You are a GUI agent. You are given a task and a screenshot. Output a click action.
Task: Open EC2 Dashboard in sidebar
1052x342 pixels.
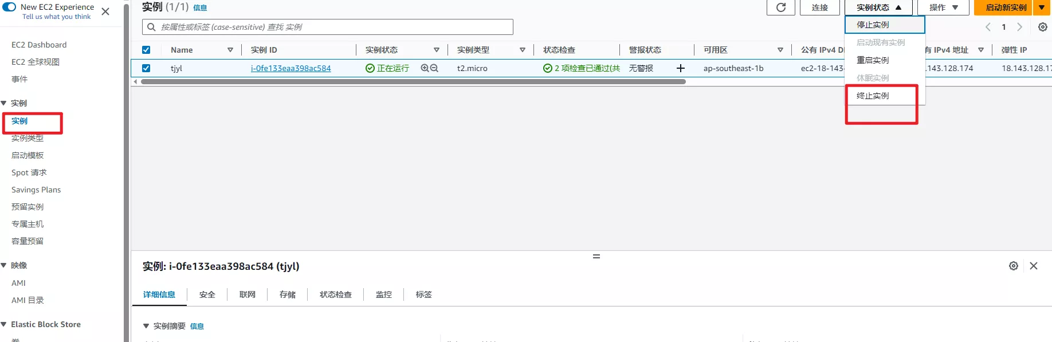coord(39,45)
